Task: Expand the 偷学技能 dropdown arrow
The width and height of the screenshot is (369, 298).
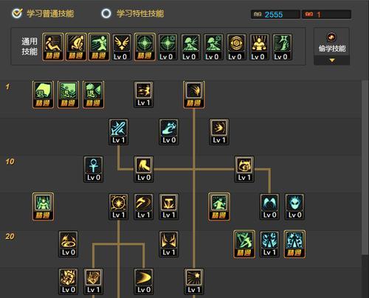Action: pyautogui.click(x=332, y=60)
